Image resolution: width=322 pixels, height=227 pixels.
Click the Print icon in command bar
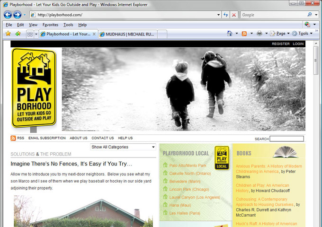click(259, 34)
